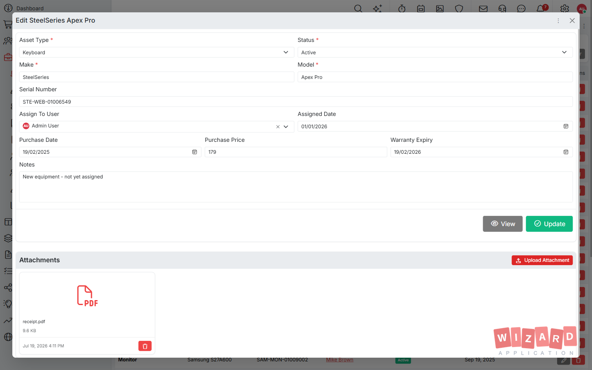Open the Status dropdown
The image size is (592, 370).
[x=435, y=52]
